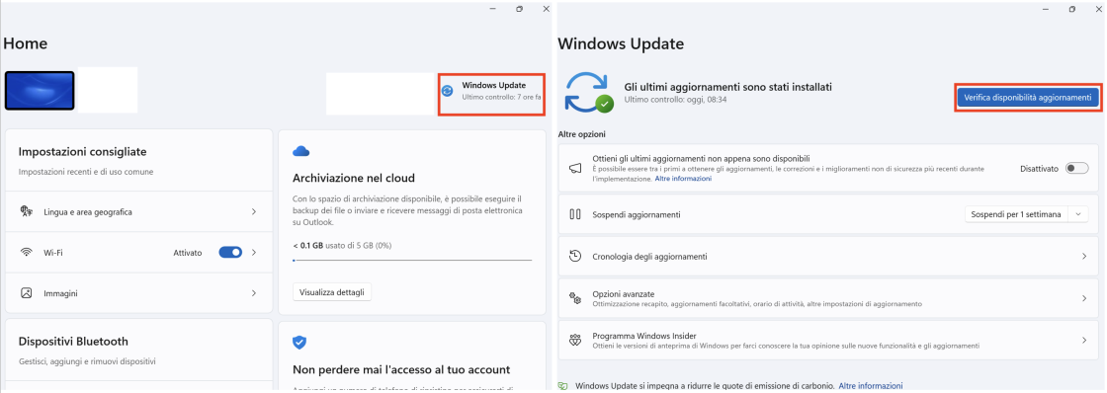Select the Immagini settings row

[138, 293]
